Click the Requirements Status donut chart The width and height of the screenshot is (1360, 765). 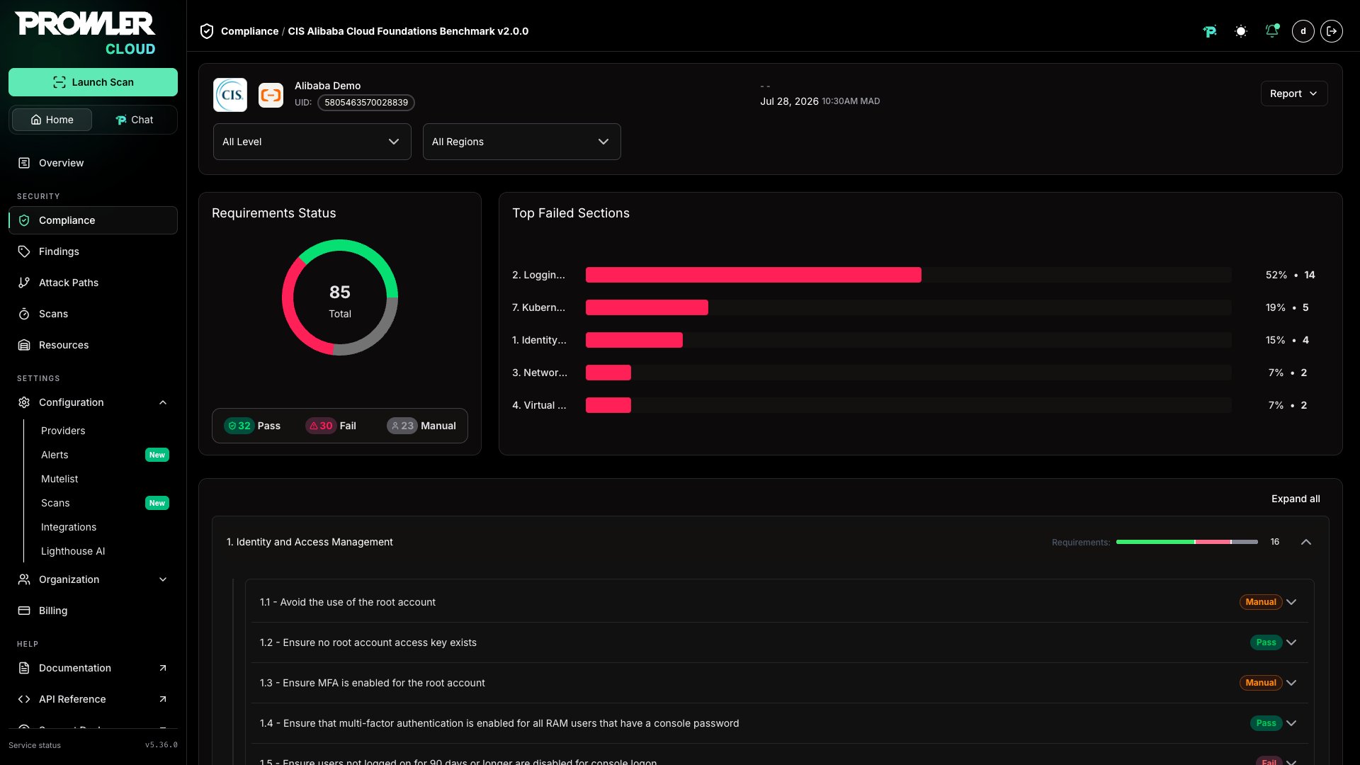click(x=340, y=297)
